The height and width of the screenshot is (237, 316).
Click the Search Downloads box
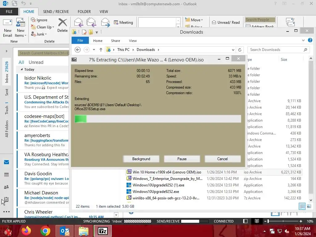click(x=278, y=50)
